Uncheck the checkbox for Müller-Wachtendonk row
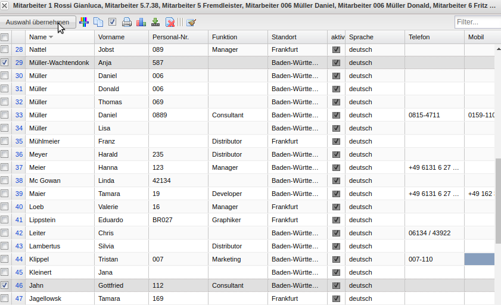The image size is (501, 305). 5,63
